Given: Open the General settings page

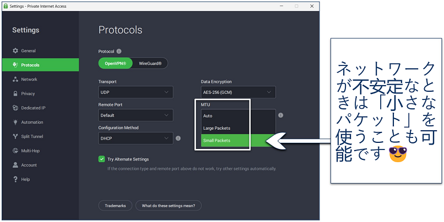Looking at the screenshot, I should click(40, 51).
